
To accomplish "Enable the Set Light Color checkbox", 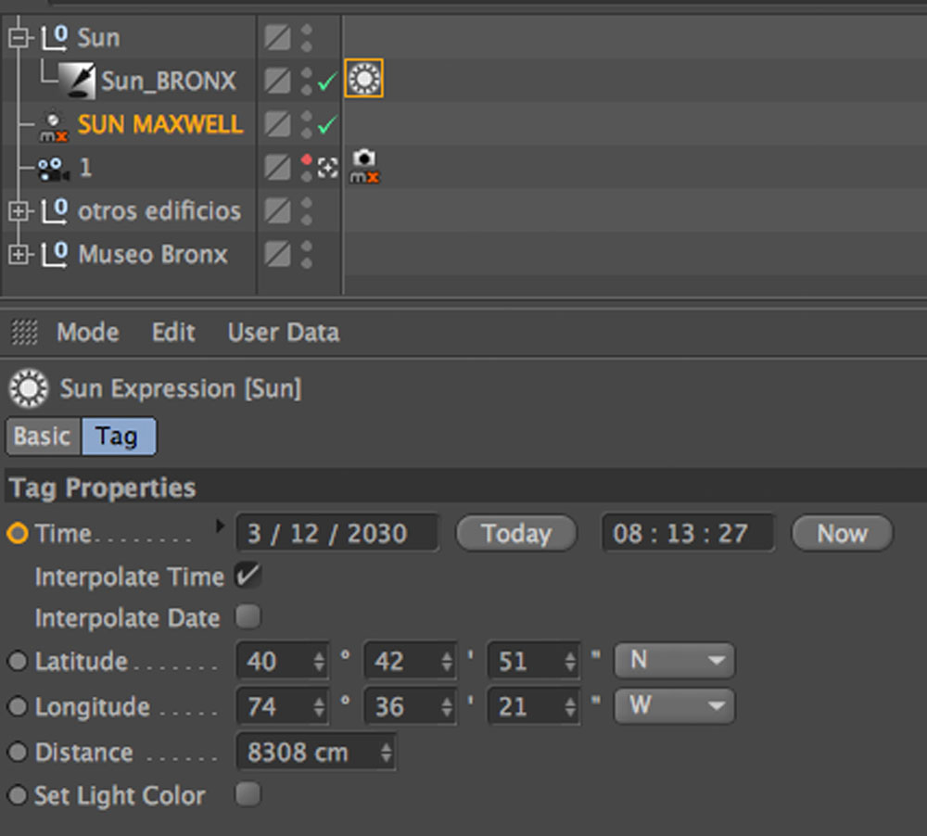I will (248, 794).
